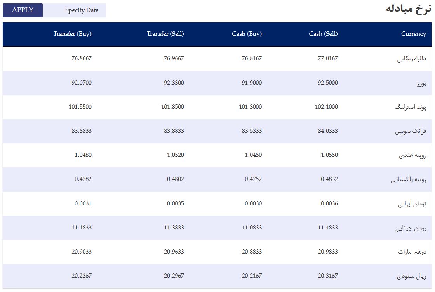Click cash sell value 84.0333
Image resolution: width=435 pixels, height=292 pixels.
tap(328, 131)
